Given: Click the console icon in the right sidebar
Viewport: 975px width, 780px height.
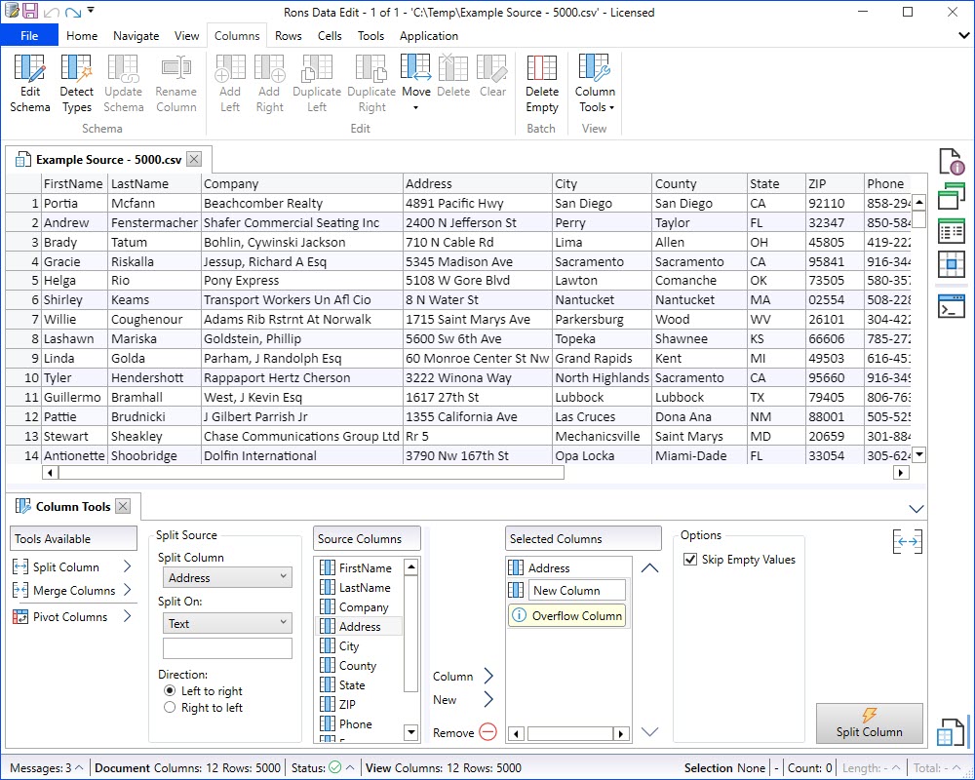Looking at the screenshot, I should [x=951, y=308].
